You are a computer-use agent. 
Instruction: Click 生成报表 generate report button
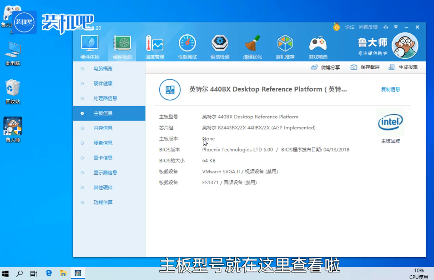tap(403, 67)
